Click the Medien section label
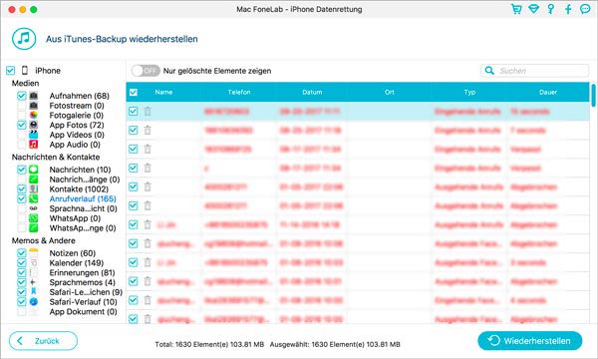 [x=25, y=83]
